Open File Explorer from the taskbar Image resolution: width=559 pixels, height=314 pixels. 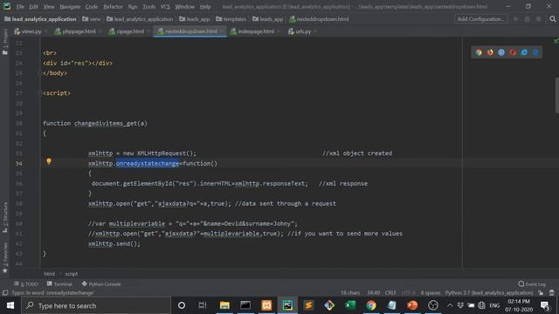pos(224,305)
